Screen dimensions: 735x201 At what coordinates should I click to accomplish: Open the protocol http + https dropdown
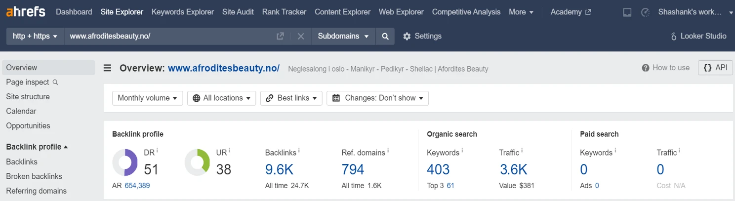tap(35, 36)
